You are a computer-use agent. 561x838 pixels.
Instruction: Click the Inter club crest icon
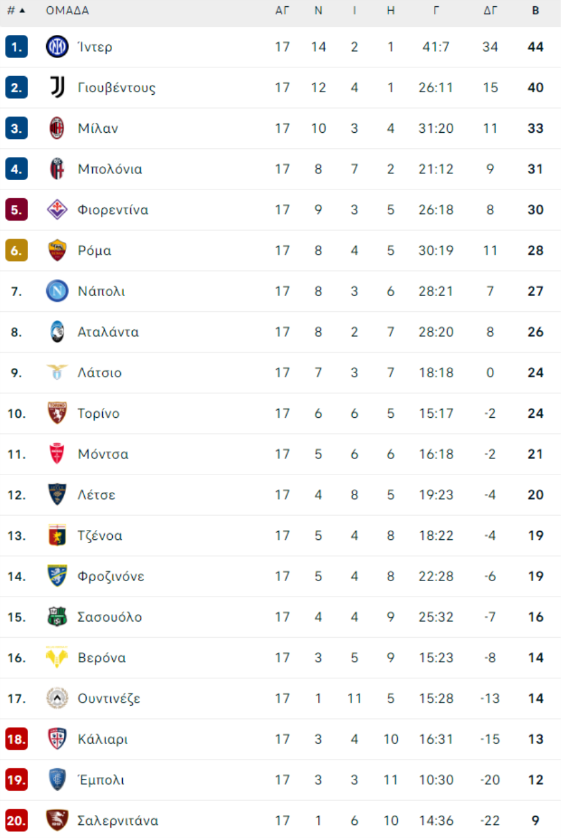(57, 47)
